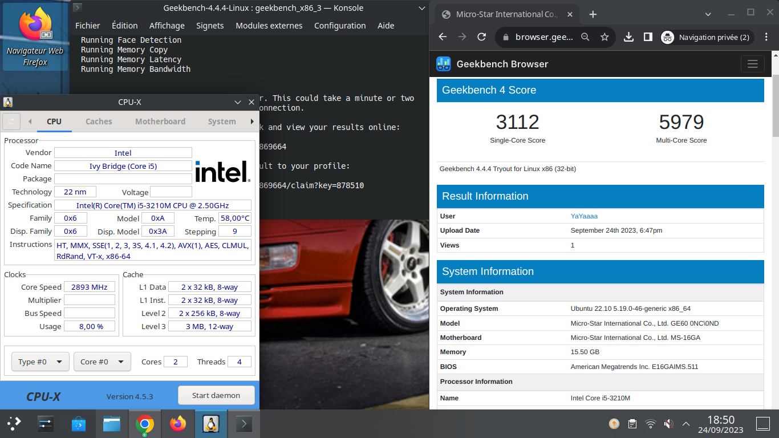Viewport: 779px width, 438px height.
Task: Click the Specification i5-3210M field
Action: pyautogui.click(x=153, y=205)
